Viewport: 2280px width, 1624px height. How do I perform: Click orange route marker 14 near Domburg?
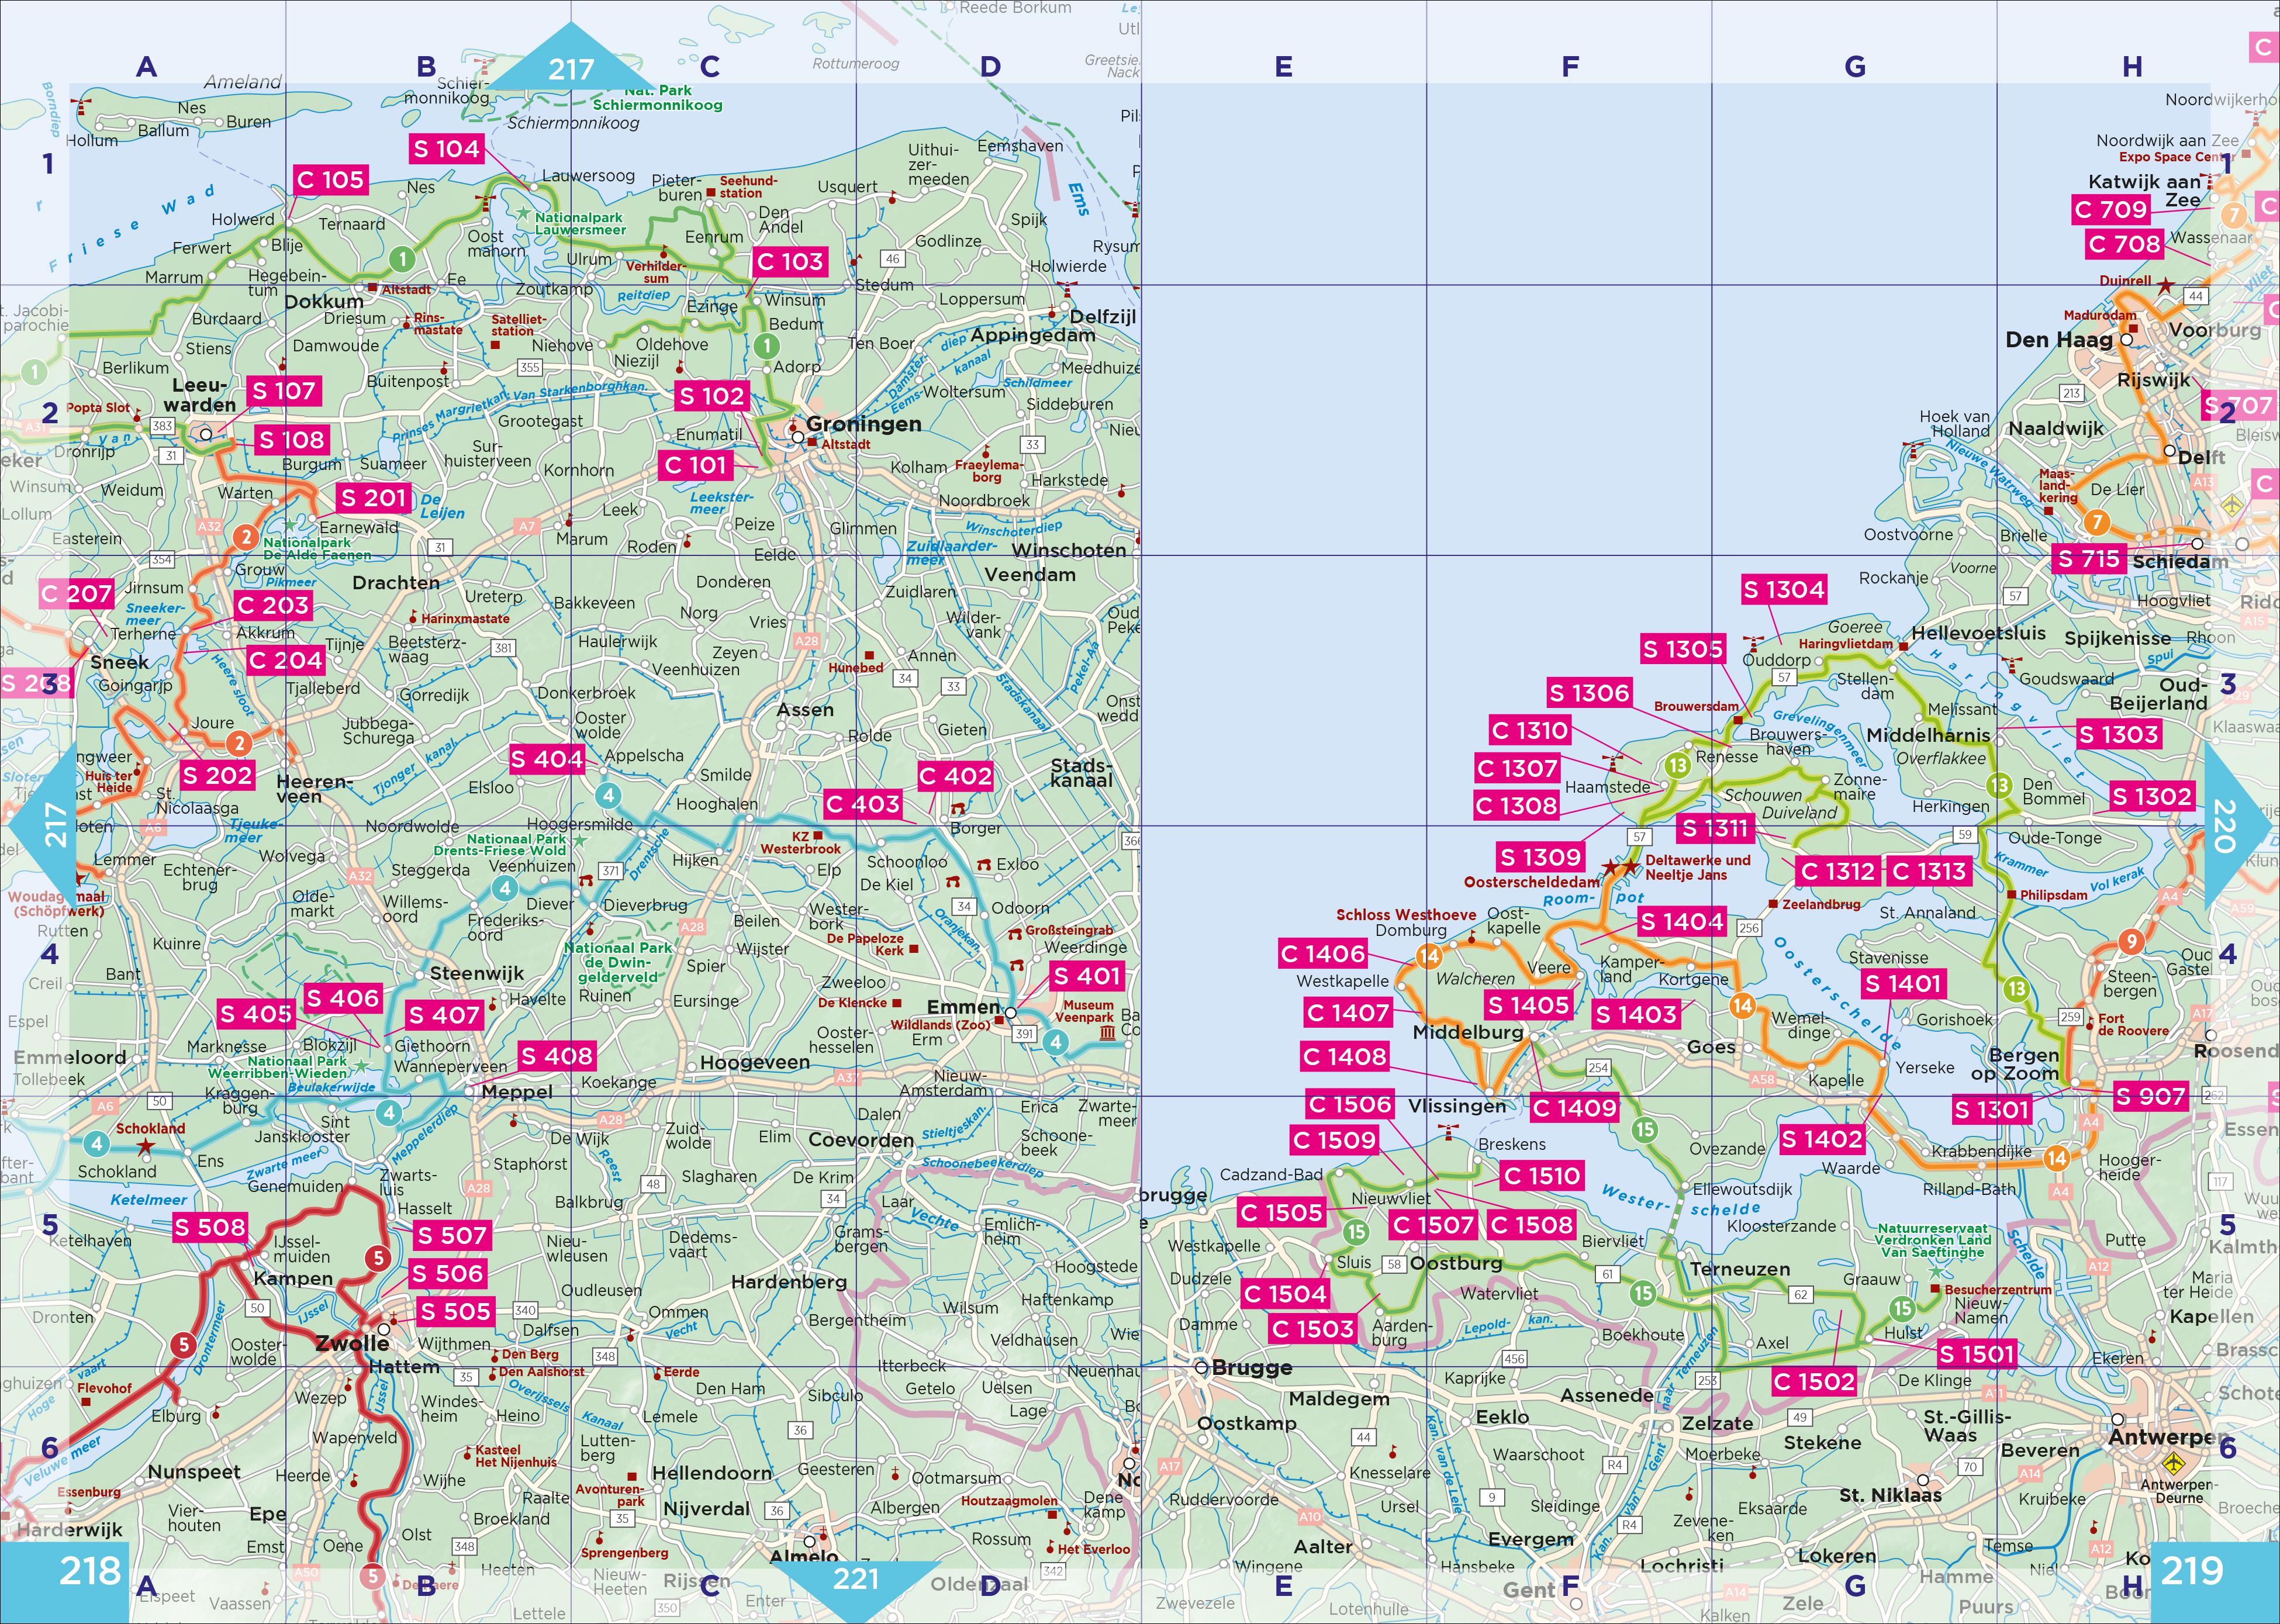tap(1430, 956)
